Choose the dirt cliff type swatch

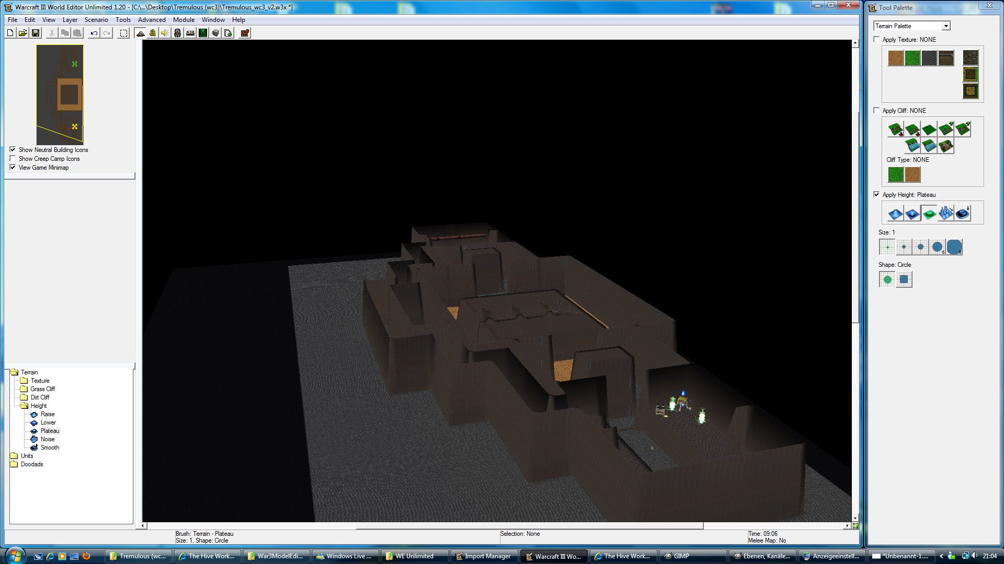tap(912, 174)
